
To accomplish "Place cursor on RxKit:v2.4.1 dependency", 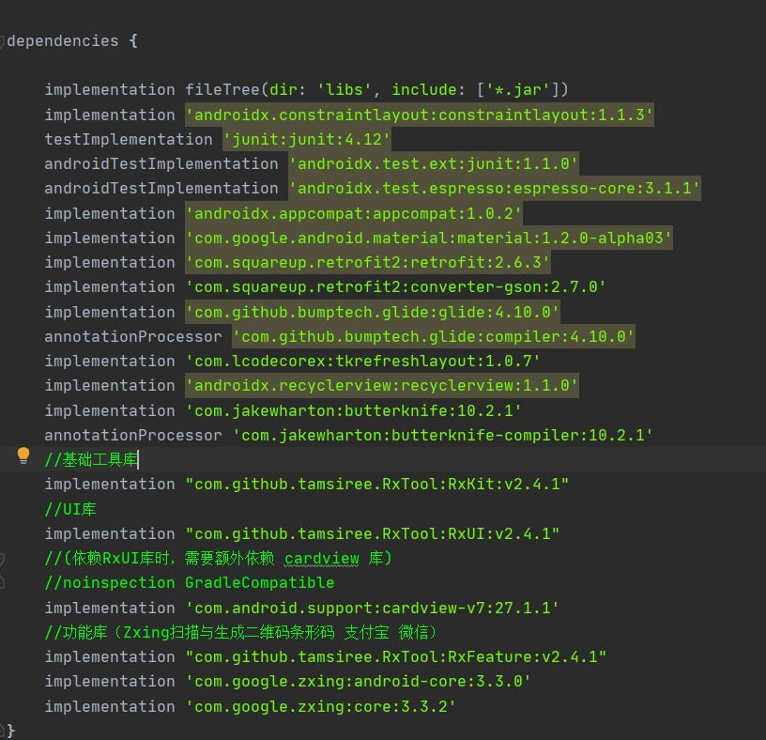I will tap(376, 484).
